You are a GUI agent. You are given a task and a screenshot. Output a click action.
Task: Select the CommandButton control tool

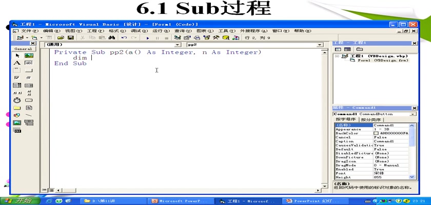29,70
